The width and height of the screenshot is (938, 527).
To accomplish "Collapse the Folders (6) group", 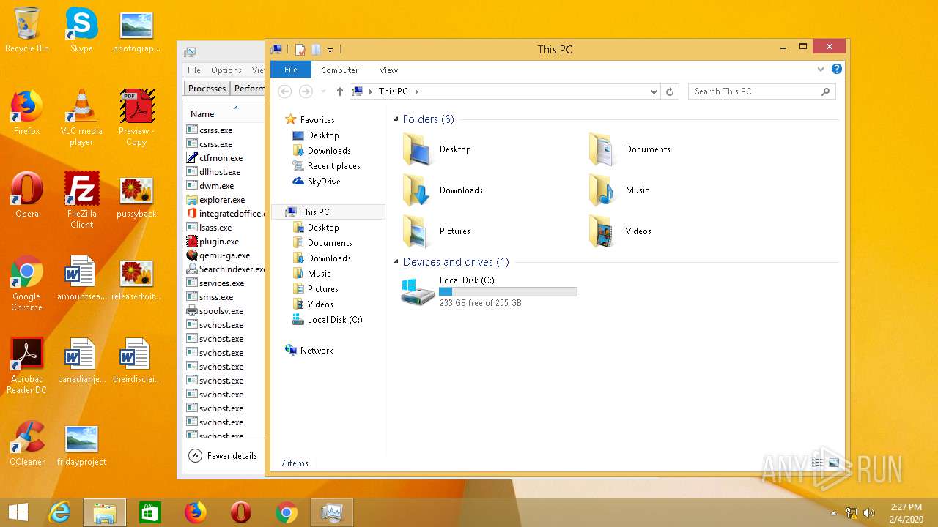I will click(396, 119).
